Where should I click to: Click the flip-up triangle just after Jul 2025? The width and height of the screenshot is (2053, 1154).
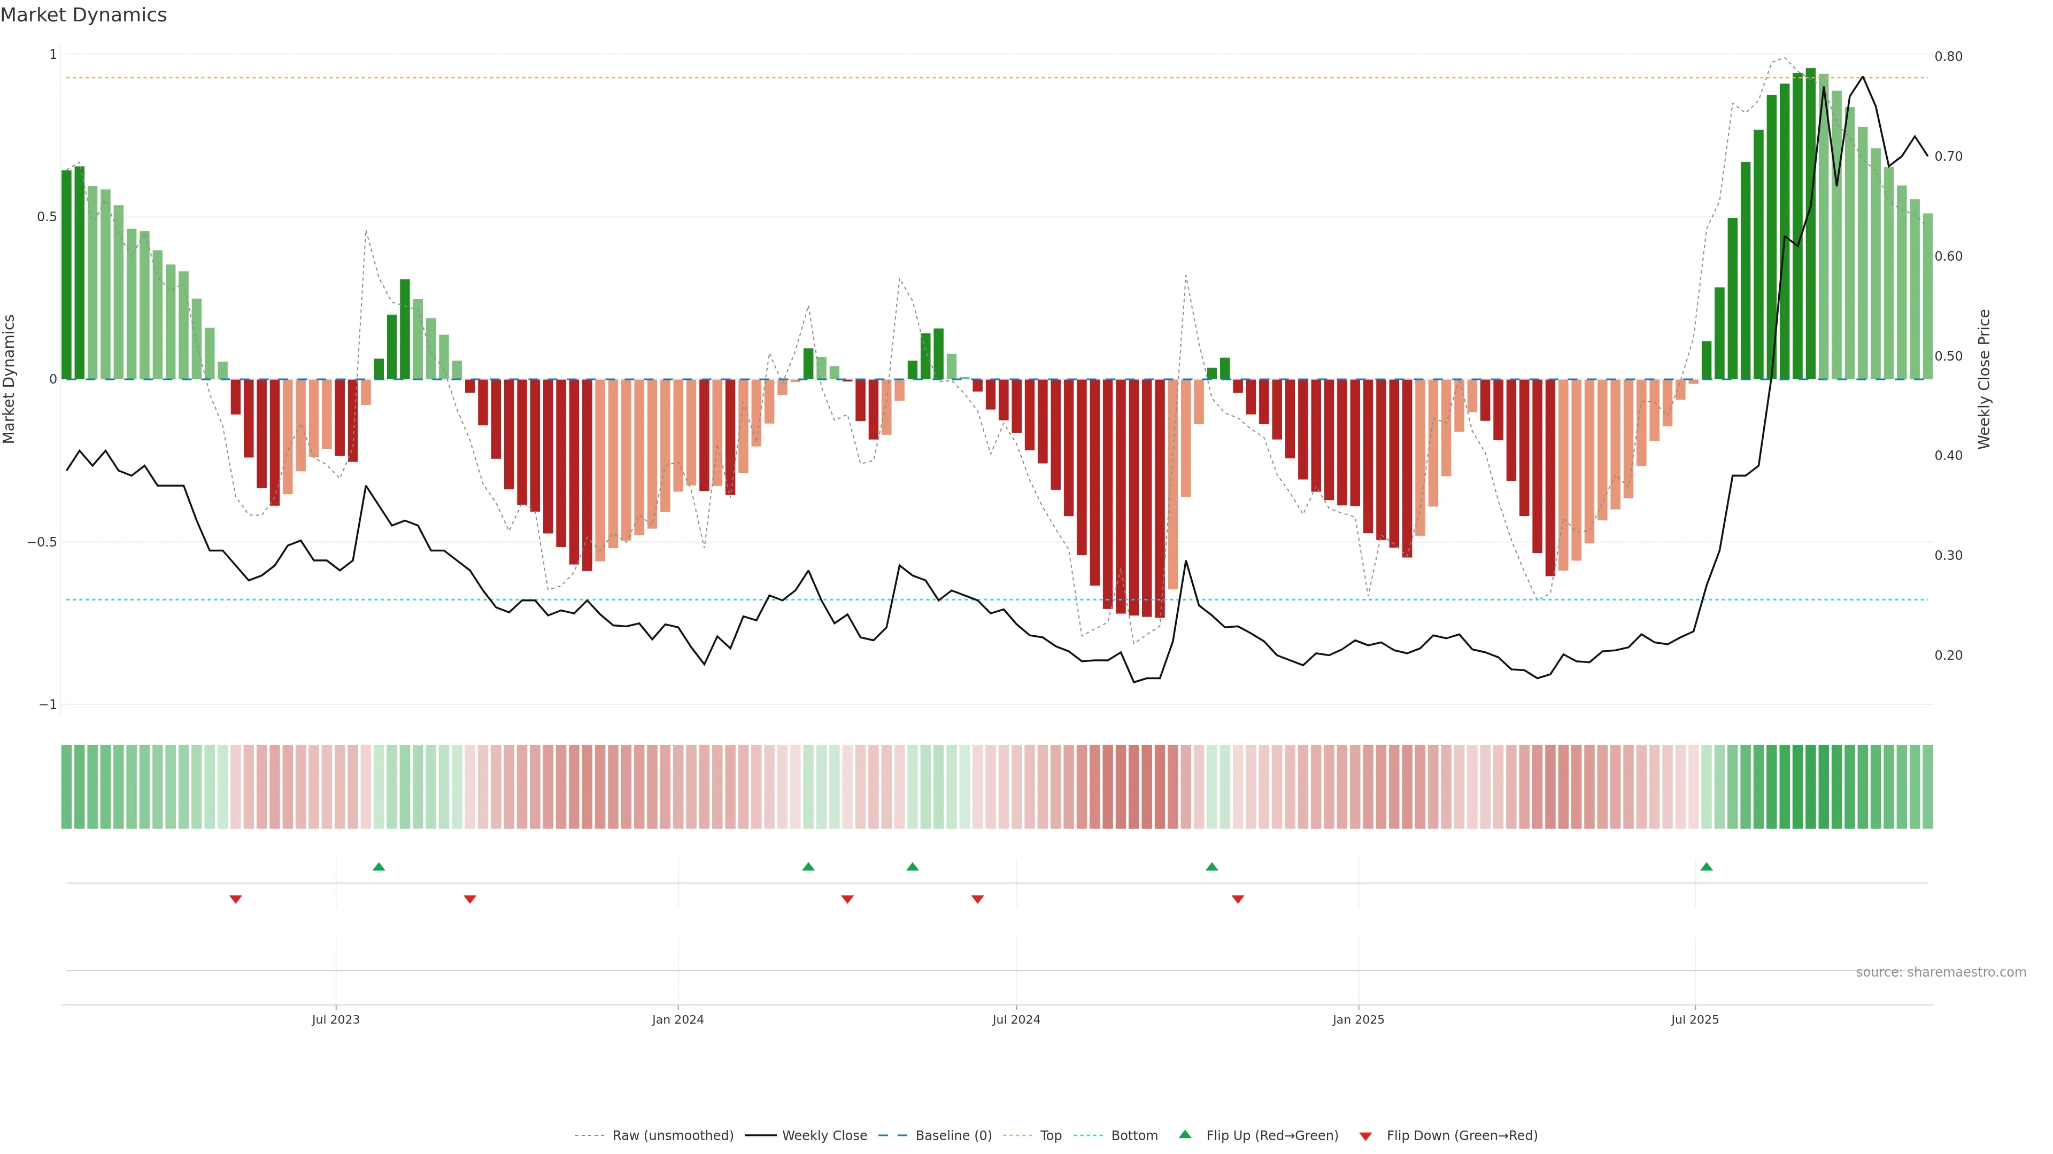click(x=1707, y=867)
